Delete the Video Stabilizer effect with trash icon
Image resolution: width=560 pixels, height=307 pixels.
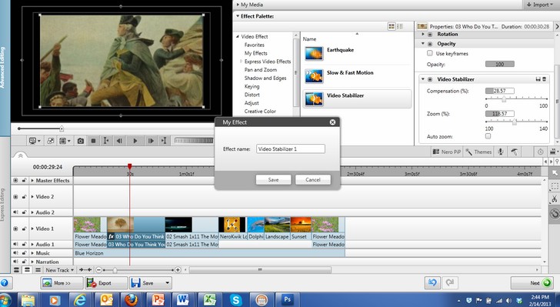point(545,79)
